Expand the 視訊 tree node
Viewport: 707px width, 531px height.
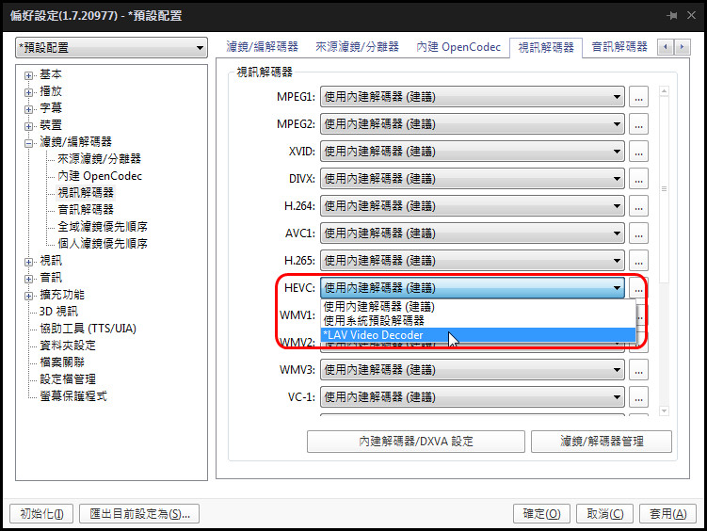pos(28,262)
